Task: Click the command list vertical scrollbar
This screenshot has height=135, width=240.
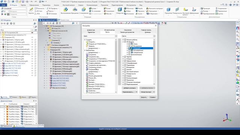Action: click(x=116, y=66)
